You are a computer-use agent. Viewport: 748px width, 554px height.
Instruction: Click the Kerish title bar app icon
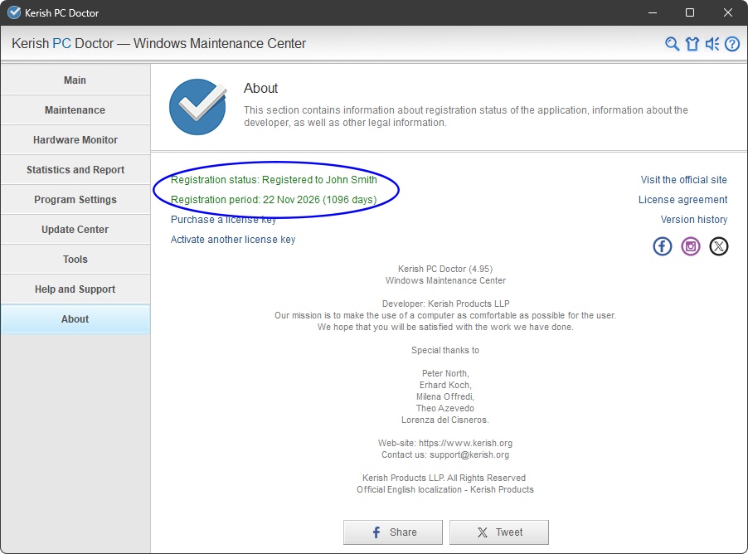click(14, 12)
